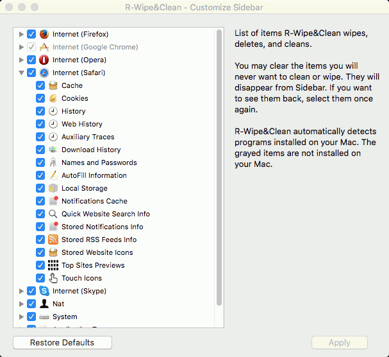Uncheck the Internet (Opera) checkbox

[x=31, y=60]
